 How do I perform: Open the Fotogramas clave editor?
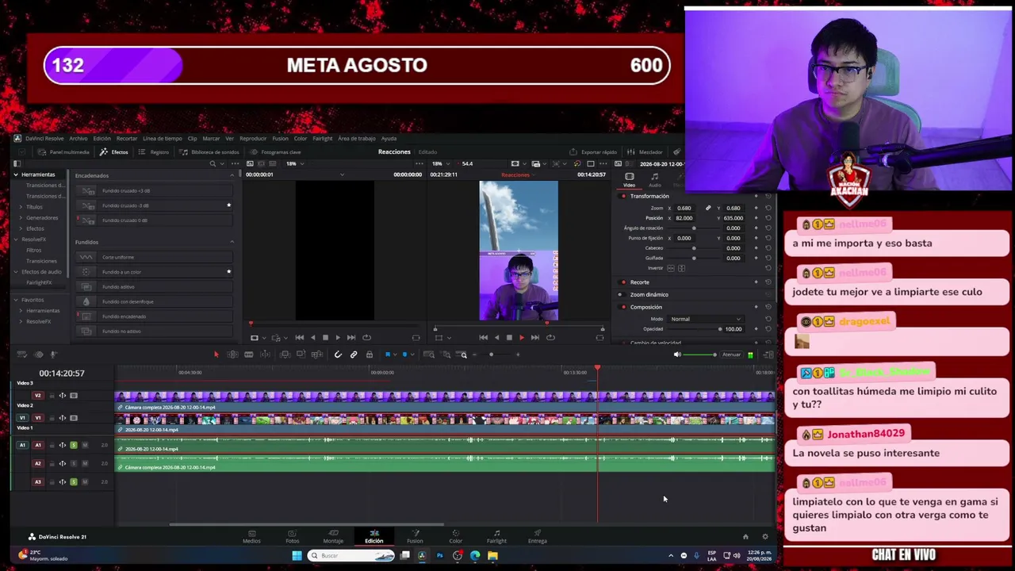276,152
